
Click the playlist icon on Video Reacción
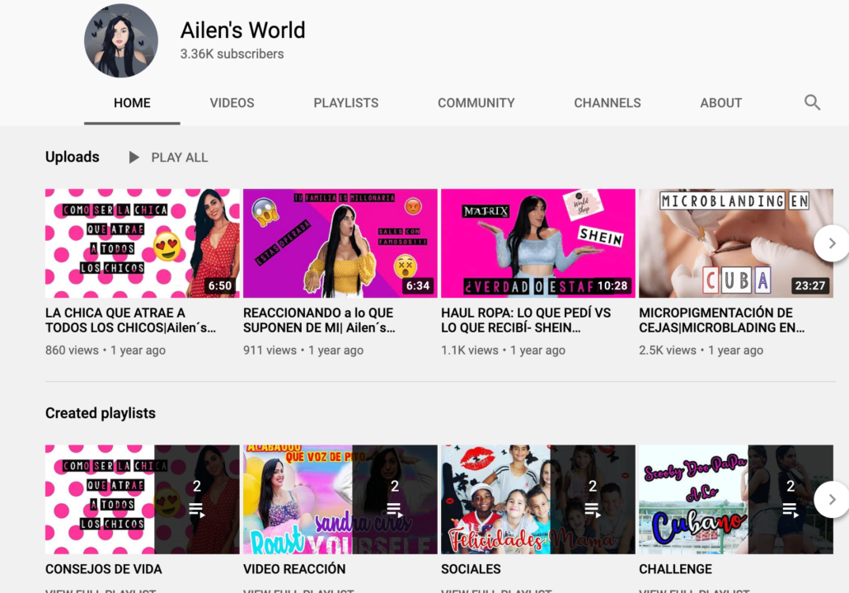[x=395, y=511]
